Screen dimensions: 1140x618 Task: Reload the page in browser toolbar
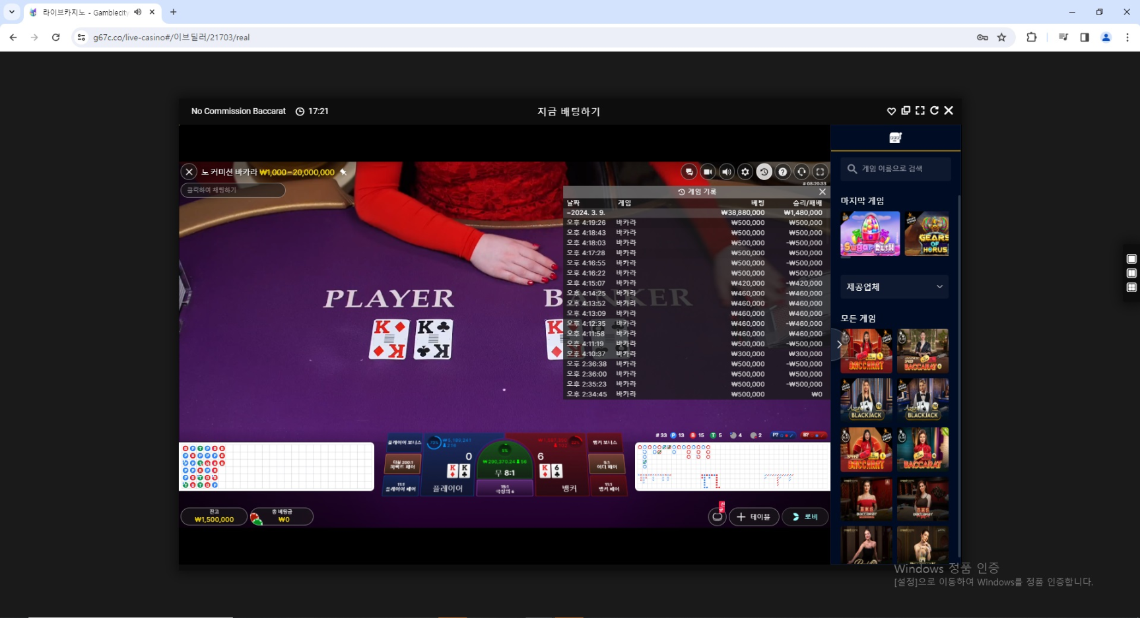click(56, 38)
